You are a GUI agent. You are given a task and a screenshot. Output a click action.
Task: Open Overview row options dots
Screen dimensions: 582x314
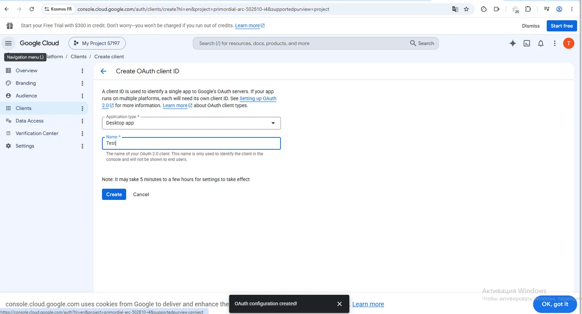[x=83, y=71]
